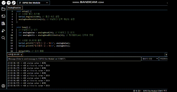Image resolution: width=177 pixels, height=92 pixels.
Task: Open the Library Manager sidebar panel
Action: [3, 23]
